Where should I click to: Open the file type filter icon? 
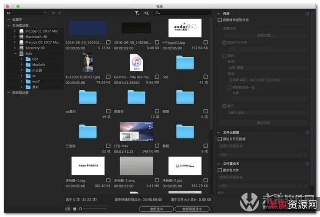pyautogui.click(x=137, y=13)
